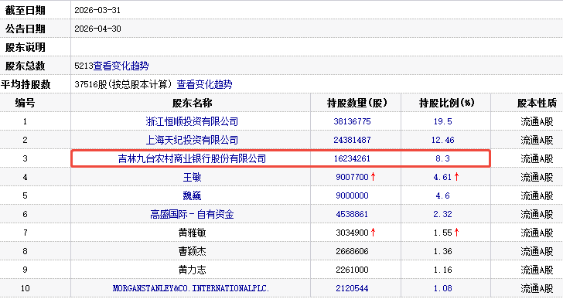Click the 编号 column header
The width and height of the screenshot is (563, 299).
25,104
